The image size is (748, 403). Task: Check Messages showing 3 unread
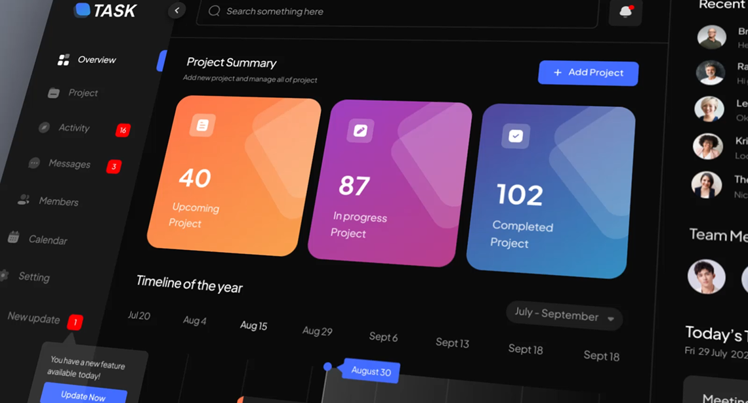(70, 164)
